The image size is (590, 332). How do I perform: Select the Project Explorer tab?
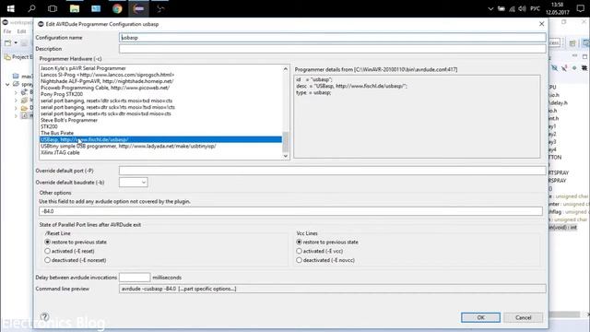(x=18, y=57)
